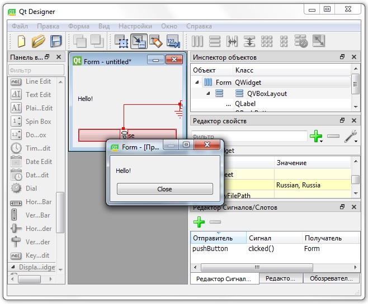Click Close button in preview form
This screenshot has width=368, height=304.
pyautogui.click(x=165, y=189)
